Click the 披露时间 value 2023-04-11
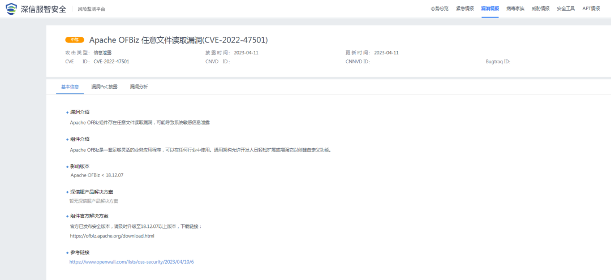This screenshot has height=280, width=611. 246,53
